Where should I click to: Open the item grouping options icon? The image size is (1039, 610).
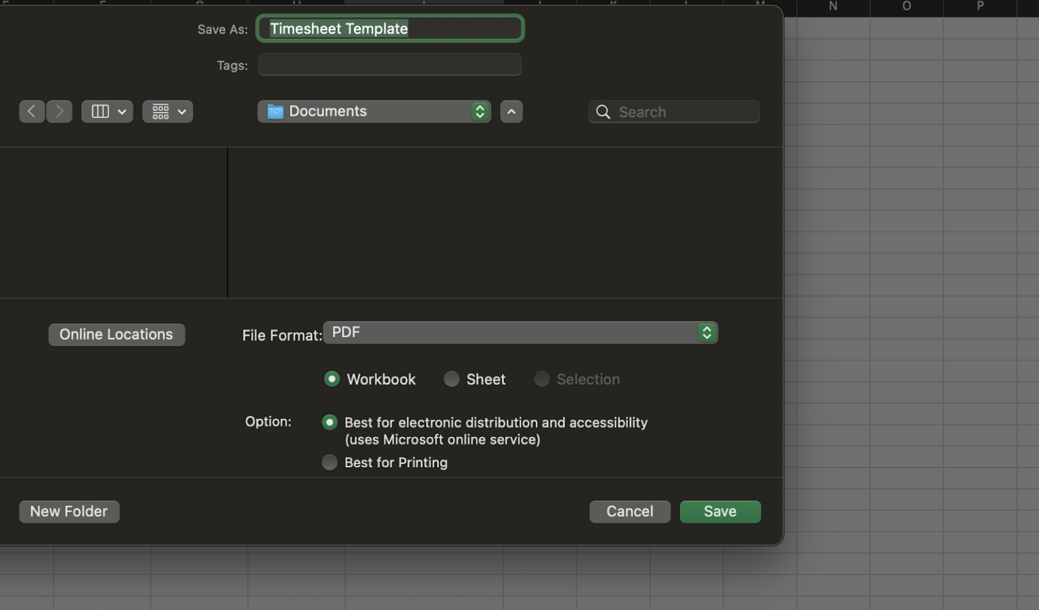[x=161, y=111]
